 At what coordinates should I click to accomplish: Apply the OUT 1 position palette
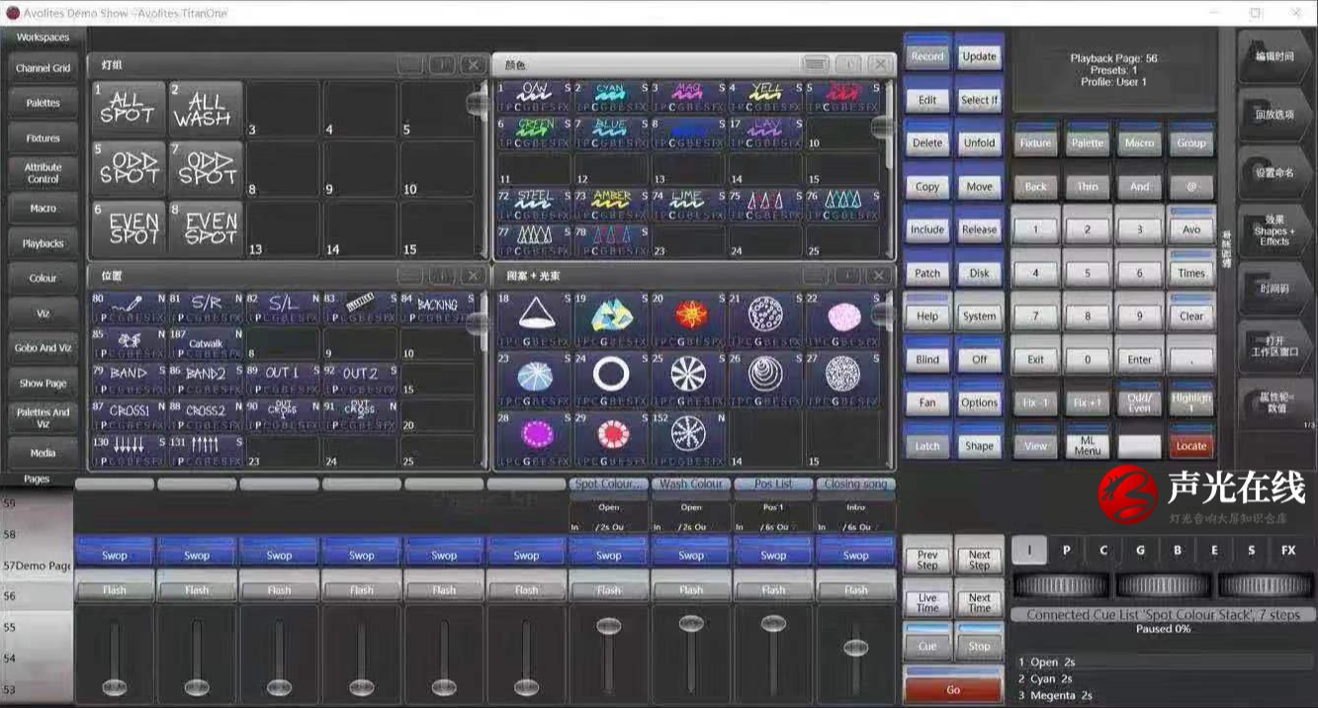(283, 380)
